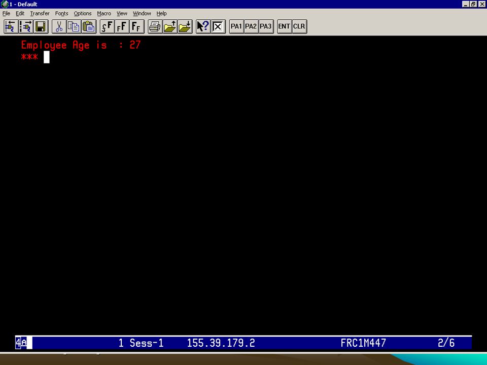Click the 'Employee Age is : 27' text
This screenshot has height=365, width=487.
tap(81, 45)
